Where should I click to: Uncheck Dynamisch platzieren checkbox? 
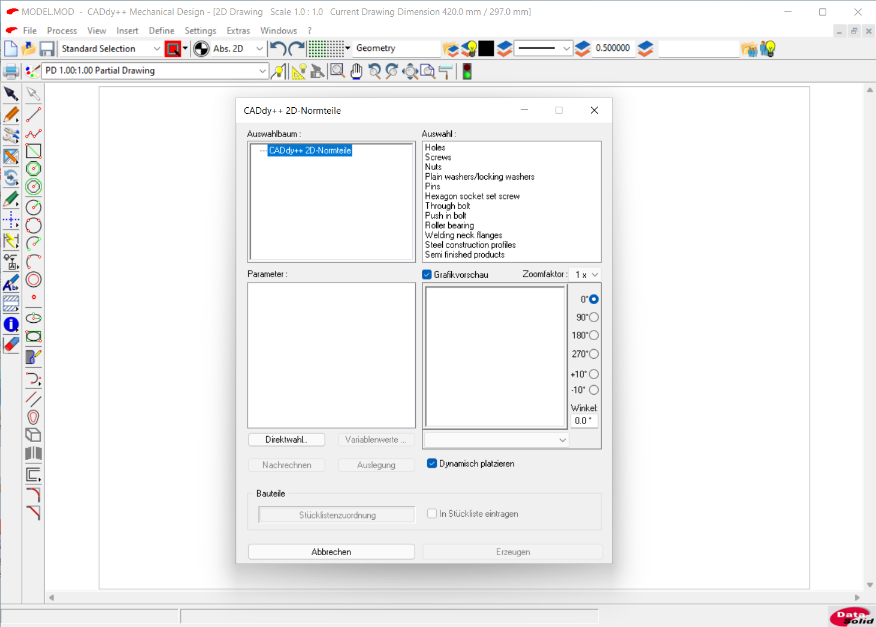point(431,464)
